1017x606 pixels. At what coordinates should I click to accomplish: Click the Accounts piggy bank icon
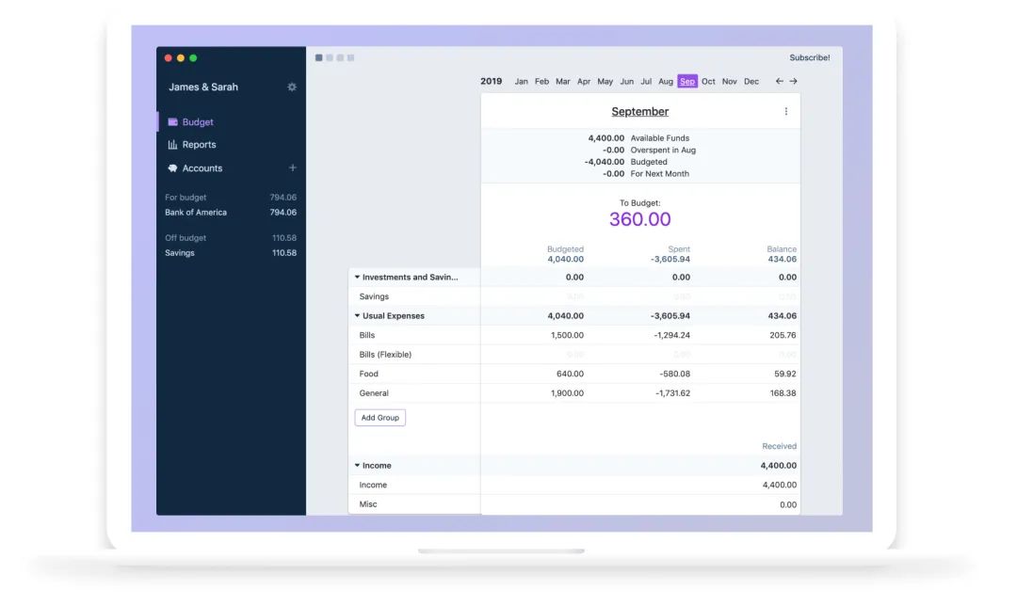[x=172, y=167]
